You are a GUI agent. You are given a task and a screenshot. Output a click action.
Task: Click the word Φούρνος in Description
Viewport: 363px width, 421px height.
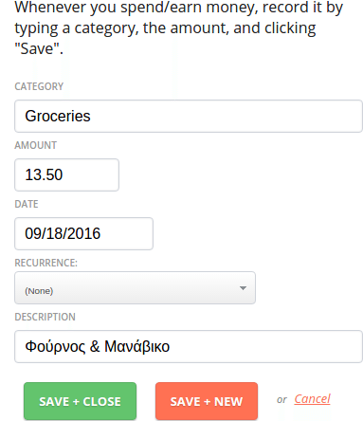pyautogui.click(x=55, y=347)
